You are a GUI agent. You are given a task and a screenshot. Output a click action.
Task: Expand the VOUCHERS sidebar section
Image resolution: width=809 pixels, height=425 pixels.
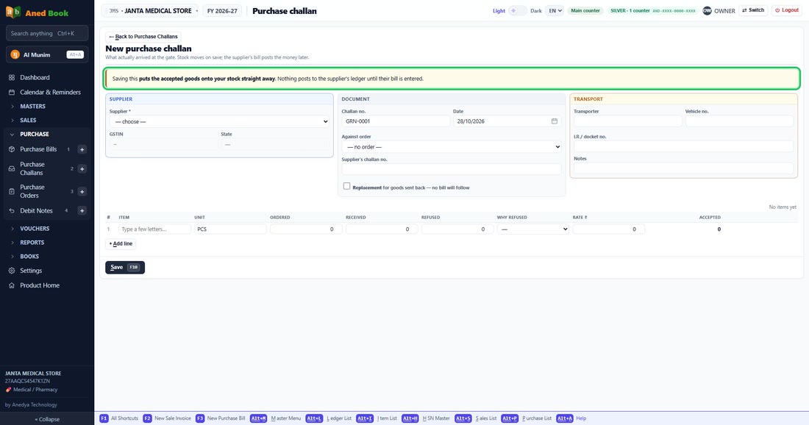coord(35,229)
